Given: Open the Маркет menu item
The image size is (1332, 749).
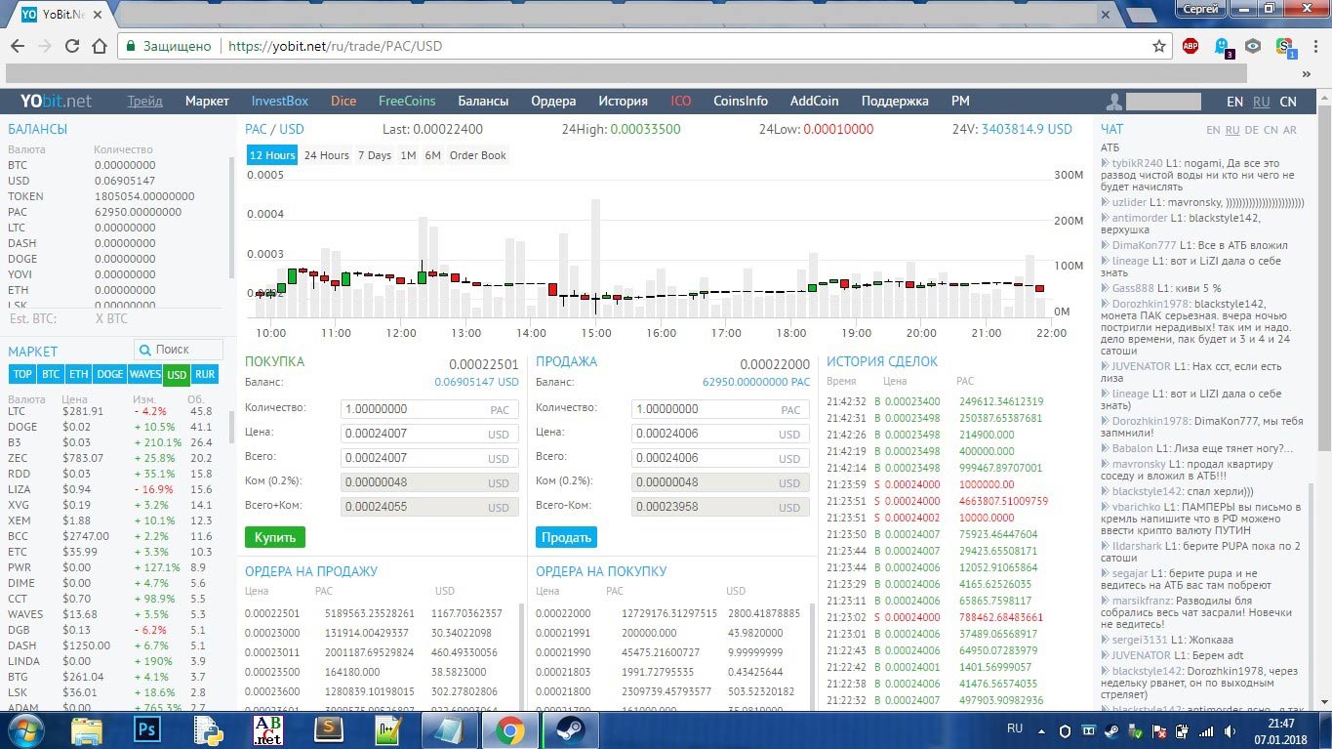Looking at the screenshot, I should point(207,102).
